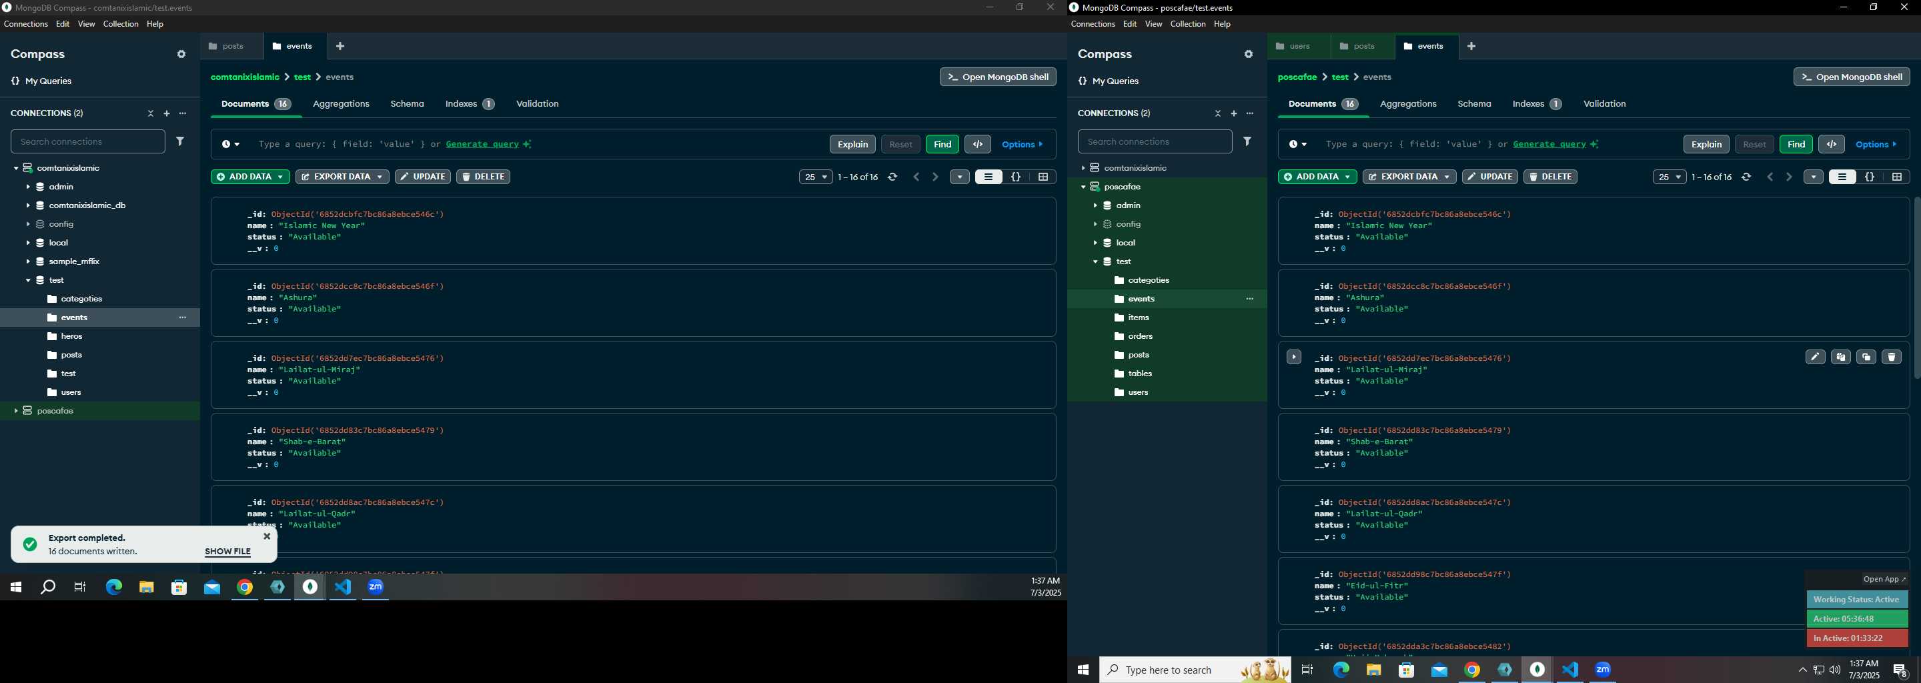This screenshot has width=1921, height=683.
Task: Select orders collection in poscafae sidebar
Action: 1140,336
